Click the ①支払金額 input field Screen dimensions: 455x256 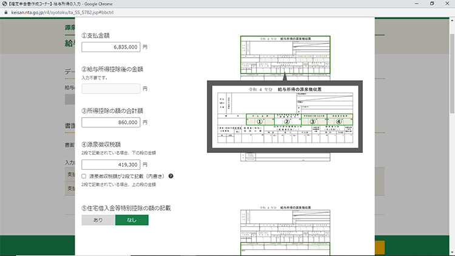click(111, 47)
